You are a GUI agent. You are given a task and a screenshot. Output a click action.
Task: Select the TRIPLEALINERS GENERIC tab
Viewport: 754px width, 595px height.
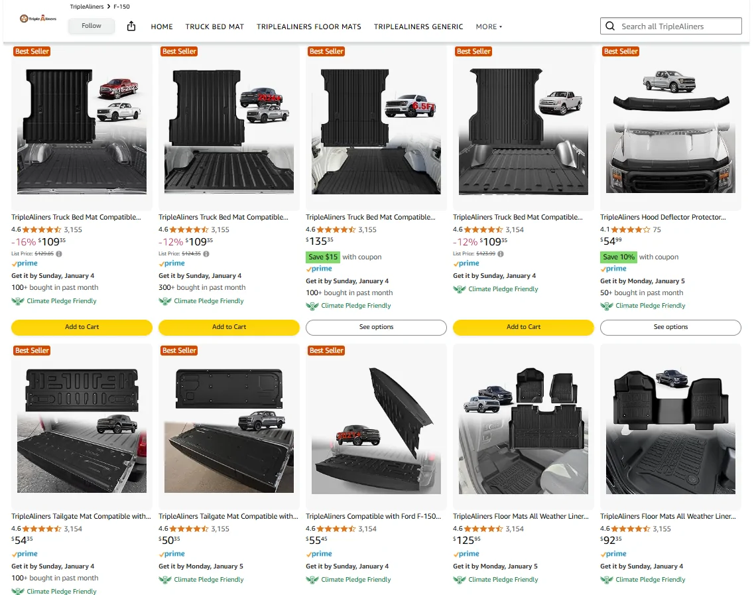(418, 27)
